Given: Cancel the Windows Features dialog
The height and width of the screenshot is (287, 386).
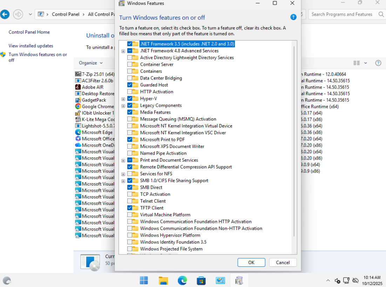Looking at the screenshot, I should [x=283, y=262].
